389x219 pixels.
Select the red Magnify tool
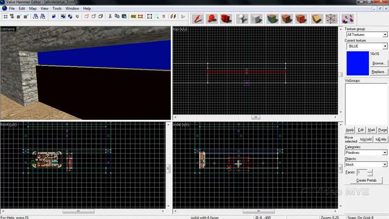[x=212, y=19]
